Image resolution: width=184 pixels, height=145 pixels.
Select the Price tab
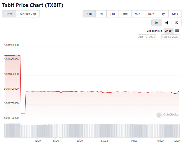9,14
